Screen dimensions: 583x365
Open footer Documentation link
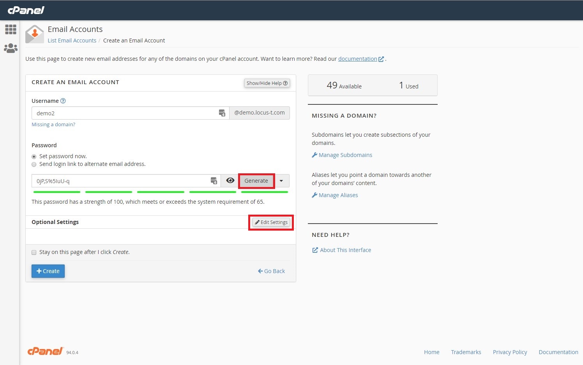(x=558, y=352)
